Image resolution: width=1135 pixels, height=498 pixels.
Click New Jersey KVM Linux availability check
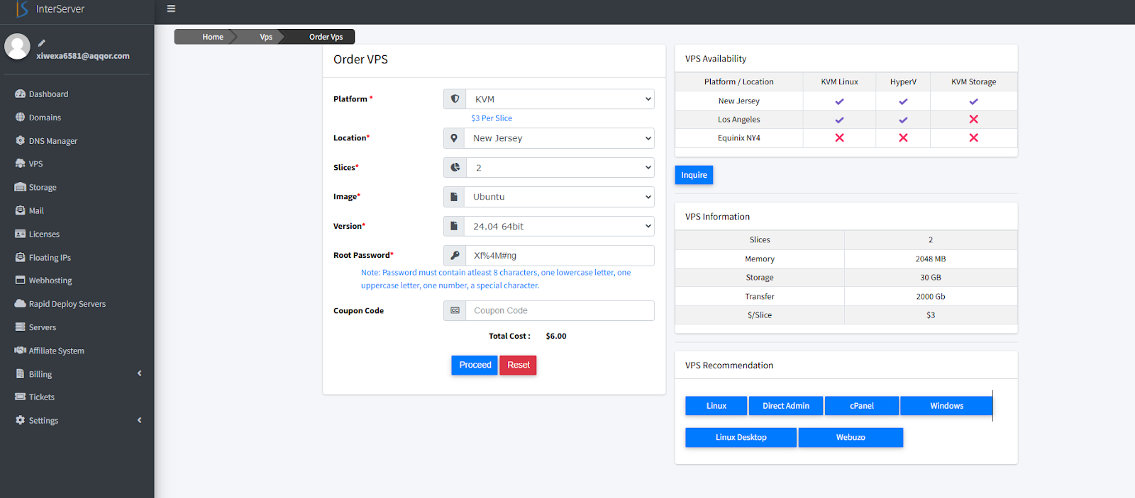coord(839,101)
